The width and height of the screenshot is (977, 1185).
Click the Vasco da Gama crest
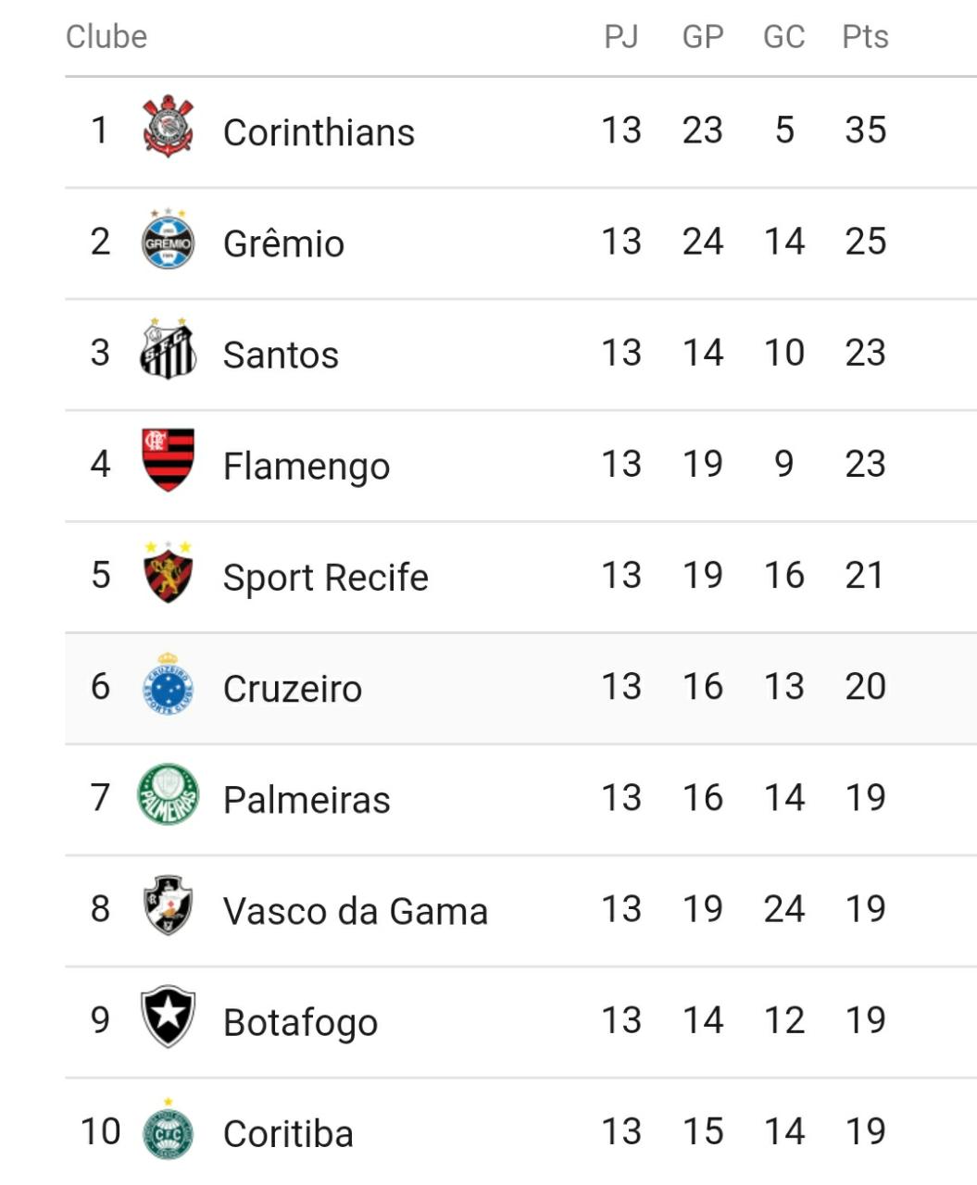(169, 905)
